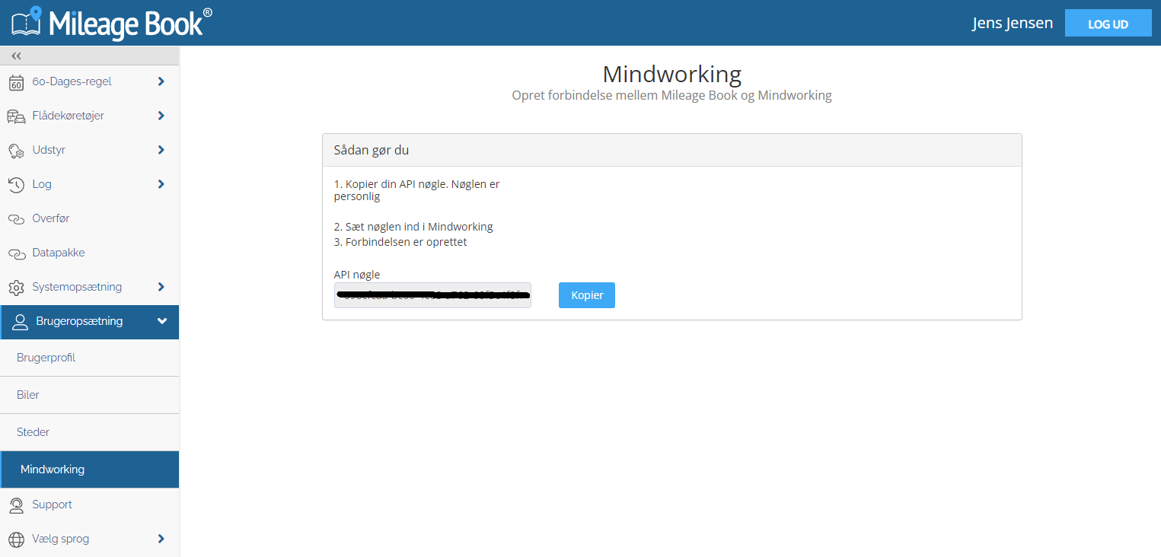Click the LOG UD button
Screen dimensions: 1161x557
click(1108, 24)
